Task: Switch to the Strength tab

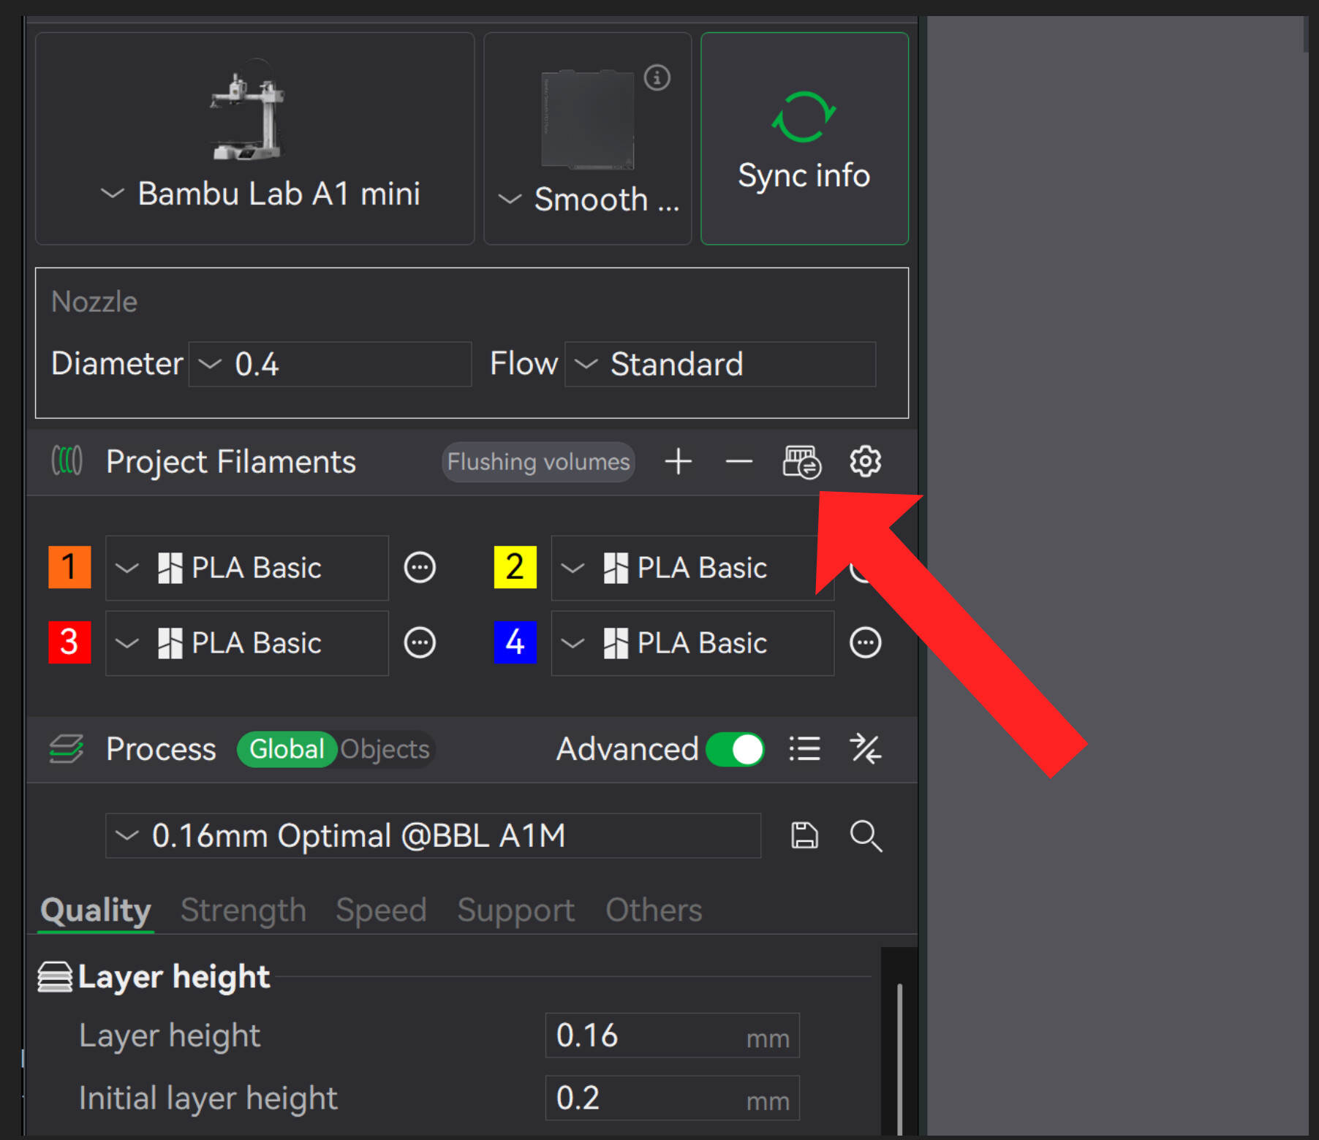Action: (243, 910)
